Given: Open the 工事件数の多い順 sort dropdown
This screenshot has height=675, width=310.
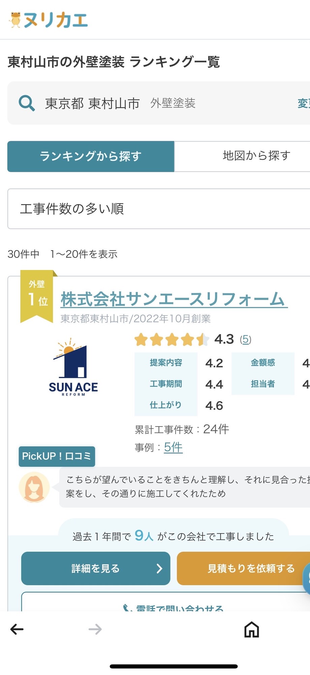Looking at the screenshot, I should 158,209.
